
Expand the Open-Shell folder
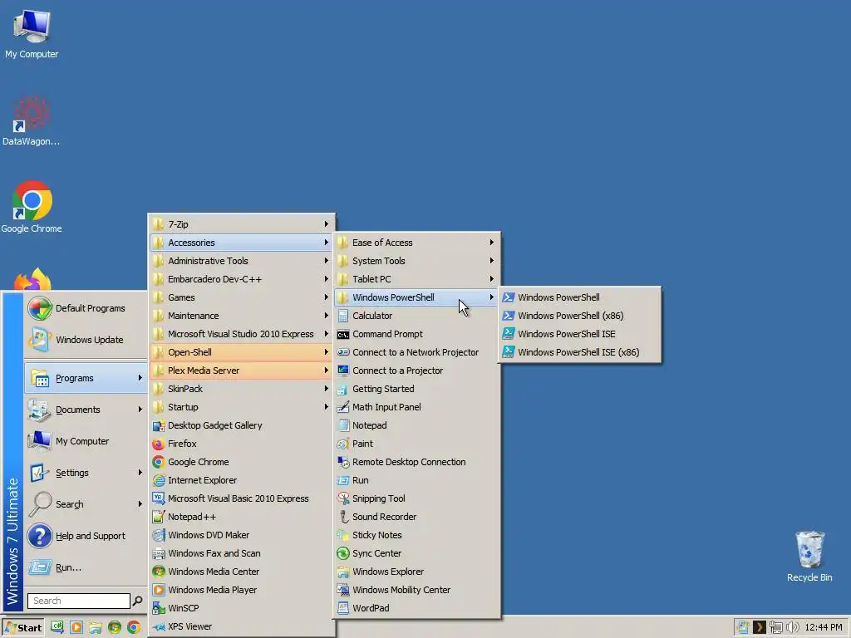click(242, 352)
